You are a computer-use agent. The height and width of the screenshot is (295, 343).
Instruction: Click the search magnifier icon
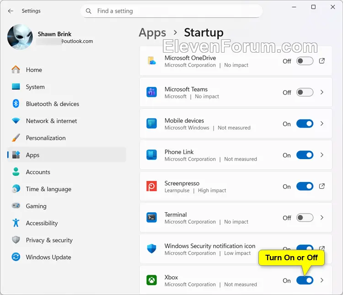click(x=88, y=11)
